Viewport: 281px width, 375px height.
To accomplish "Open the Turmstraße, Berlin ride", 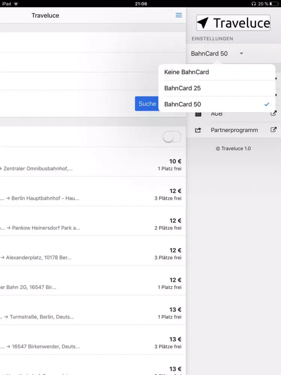I will tap(93, 310).
